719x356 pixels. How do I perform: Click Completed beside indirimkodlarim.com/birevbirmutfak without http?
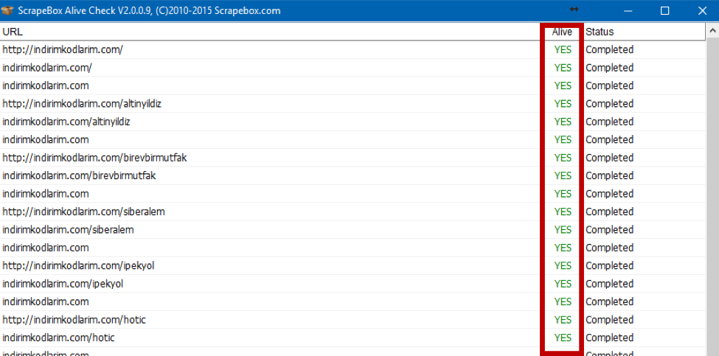[x=609, y=176]
